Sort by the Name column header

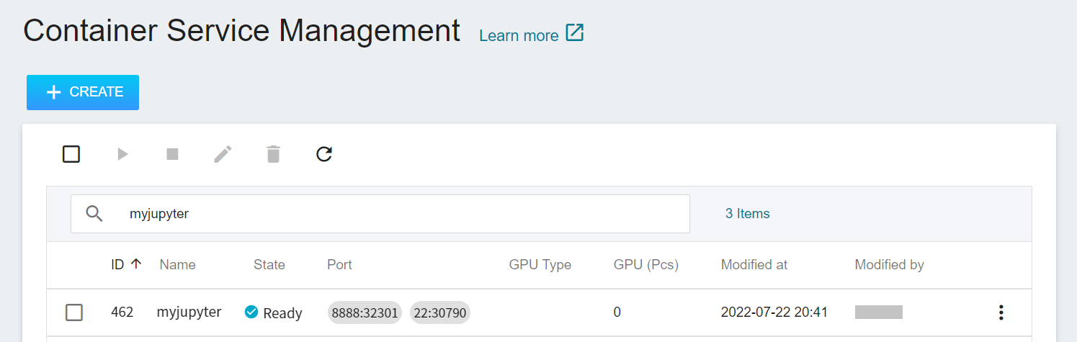coord(177,265)
